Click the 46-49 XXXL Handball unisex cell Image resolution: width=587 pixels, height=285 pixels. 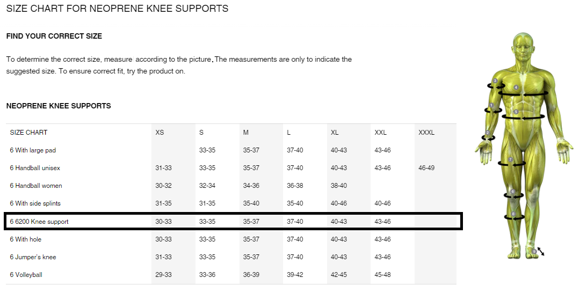pyautogui.click(x=426, y=168)
